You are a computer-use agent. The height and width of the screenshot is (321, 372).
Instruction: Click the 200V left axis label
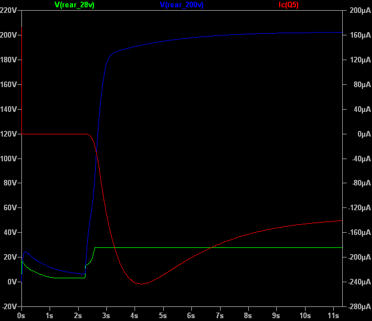click(8, 35)
